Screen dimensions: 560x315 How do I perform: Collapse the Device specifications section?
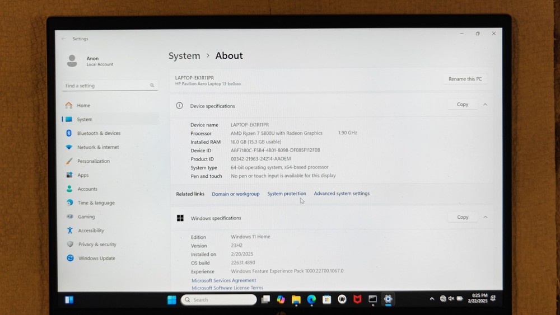(x=485, y=105)
